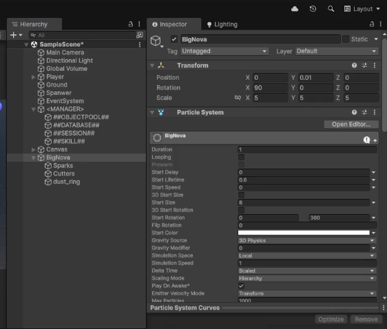387x329 pixels.
Task: Click the search magnifier in top bar
Action: click(x=331, y=9)
